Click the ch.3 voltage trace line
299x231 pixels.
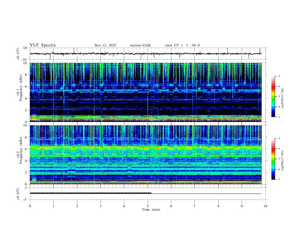click(x=145, y=194)
